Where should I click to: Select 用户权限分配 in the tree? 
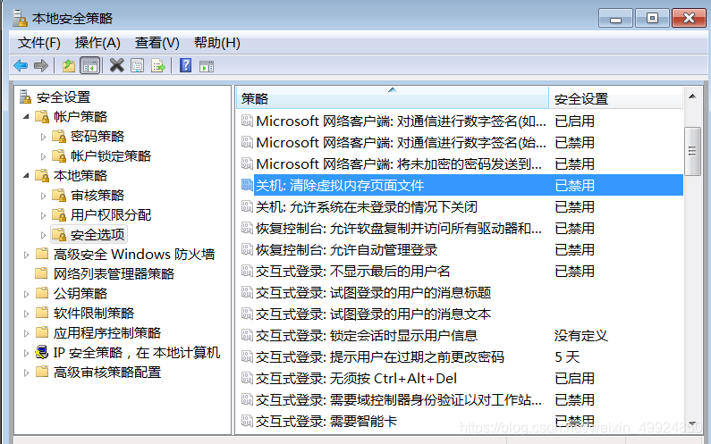111,215
